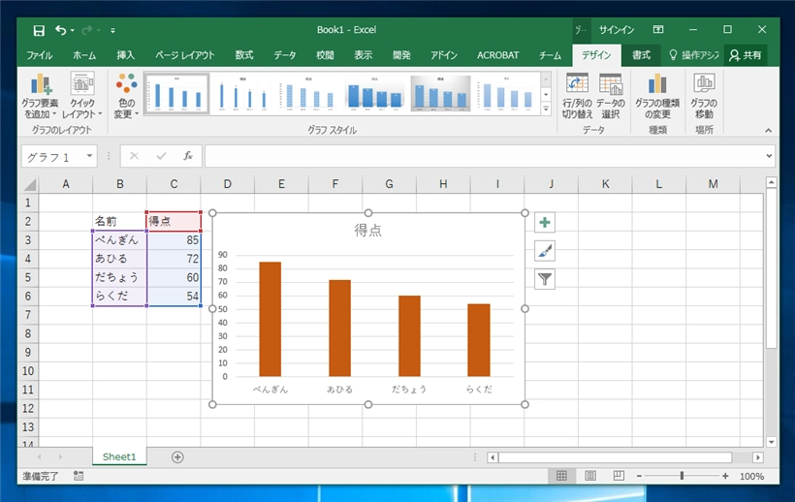This screenshot has width=795, height=502.
Task: Click the zoom slider handle
Action: [x=682, y=476]
